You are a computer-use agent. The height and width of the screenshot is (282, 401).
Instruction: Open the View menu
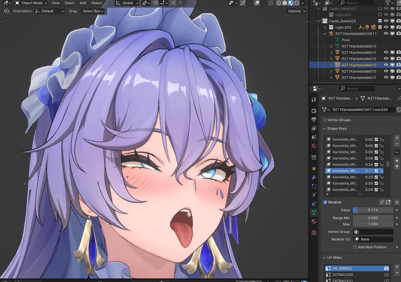click(x=55, y=3)
